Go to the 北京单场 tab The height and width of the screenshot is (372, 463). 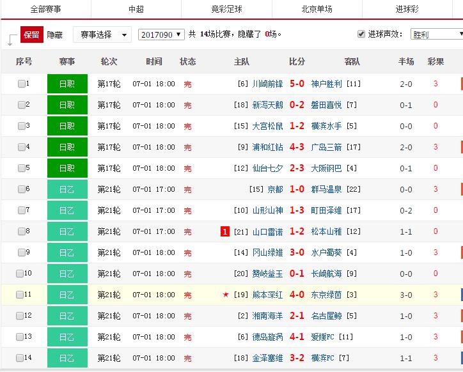click(317, 10)
